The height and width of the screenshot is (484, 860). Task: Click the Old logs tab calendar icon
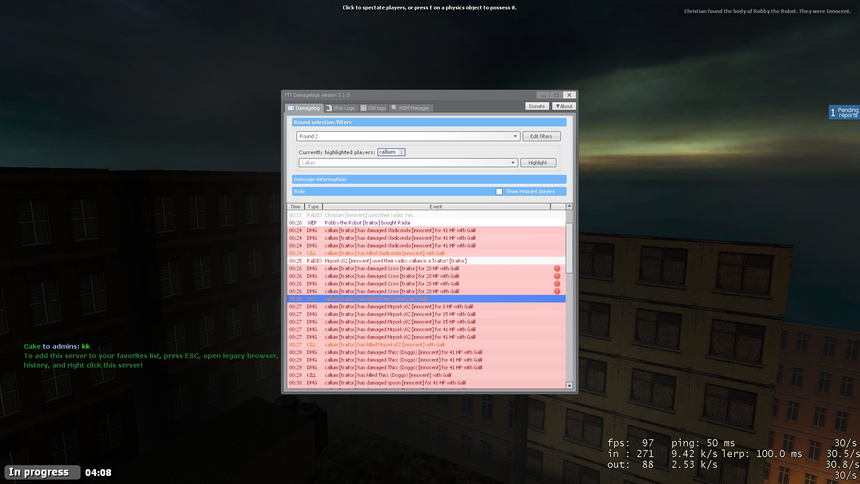(x=364, y=108)
